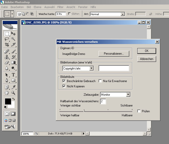Image resolution: width=169 pixels, height=144 pixels.
Task: Click the feather image at toolbox top
Action: pyautogui.click(x=10, y=27)
